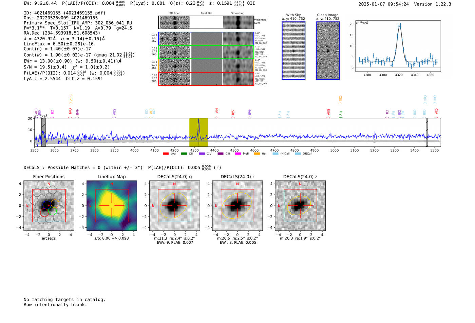This screenshot has width=475, height=323.
Task: Select the Lineflux Map panel
Action: pos(112,205)
